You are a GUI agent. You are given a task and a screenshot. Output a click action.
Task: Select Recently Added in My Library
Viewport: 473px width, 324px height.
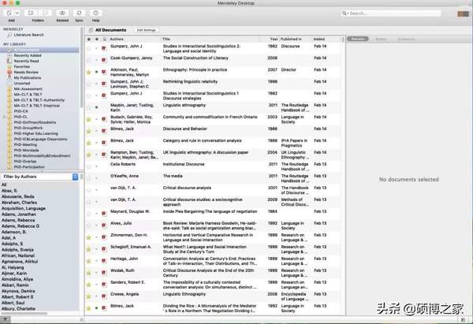pos(27,54)
